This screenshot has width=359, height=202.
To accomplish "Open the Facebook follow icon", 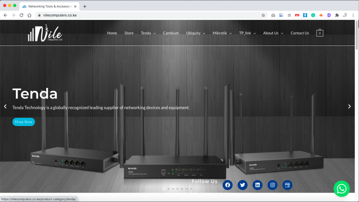I will pyautogui.click(x=227, y=185).
